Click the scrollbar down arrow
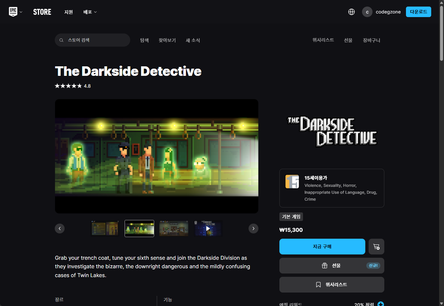The image size is (444, 306). [441, 303]
